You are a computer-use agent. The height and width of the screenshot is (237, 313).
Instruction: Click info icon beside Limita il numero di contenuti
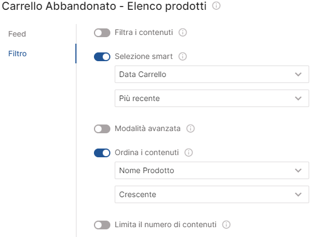226,224
